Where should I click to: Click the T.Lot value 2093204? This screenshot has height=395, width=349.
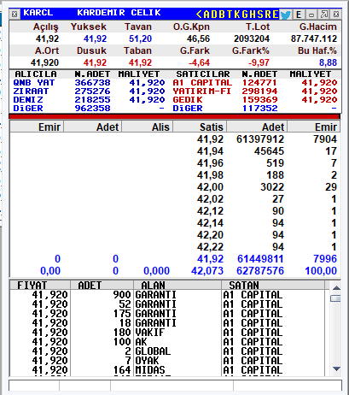[x=252, y=38]
